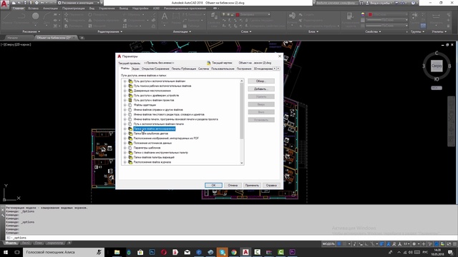The height and width of the screenshot is (257, 458).
Task: Open the Вставка ribbon tab
Action: (34, 9)
